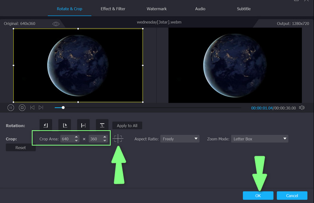Click the playback progress slider handle

[x=63, y=107]
